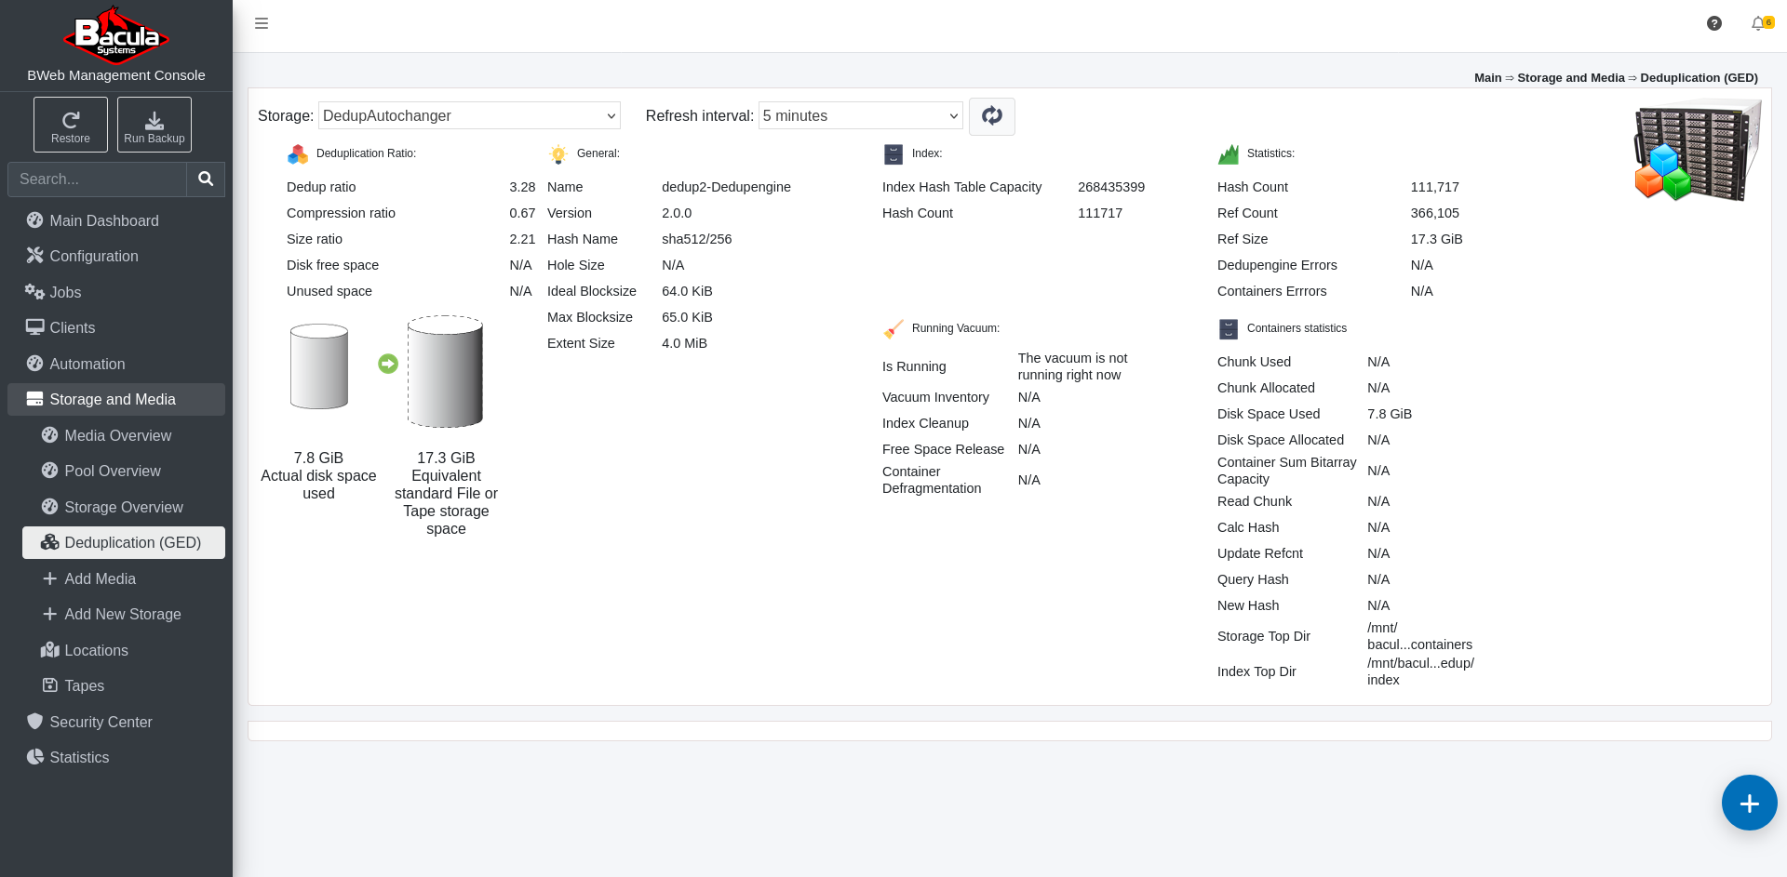This screenshot has width=1787, height=877.
Task: Click the Dedup ratio value 3.28
Action: (x=522, y=187)
